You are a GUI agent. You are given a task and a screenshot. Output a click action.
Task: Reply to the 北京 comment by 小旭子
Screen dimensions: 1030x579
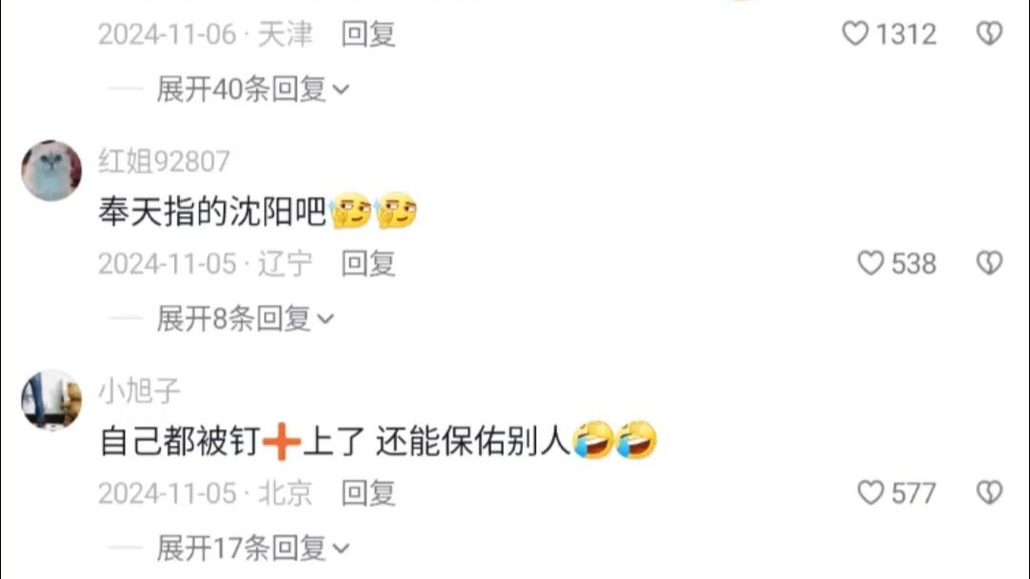point(367,493)
